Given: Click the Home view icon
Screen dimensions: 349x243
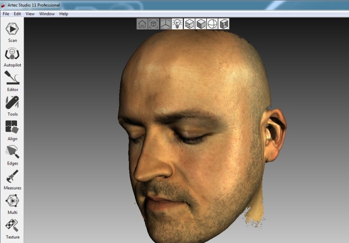Looking at the screenshot, I should [142, 24].
